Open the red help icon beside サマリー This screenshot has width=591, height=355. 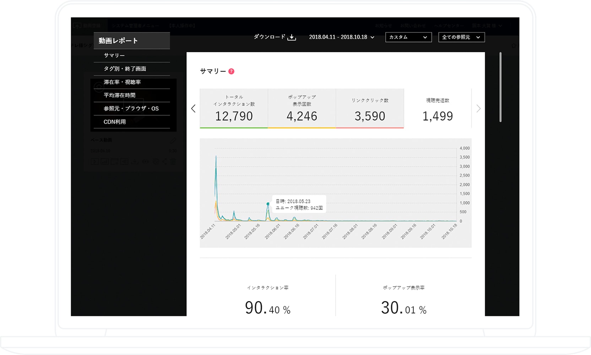[x=231, y=71]
